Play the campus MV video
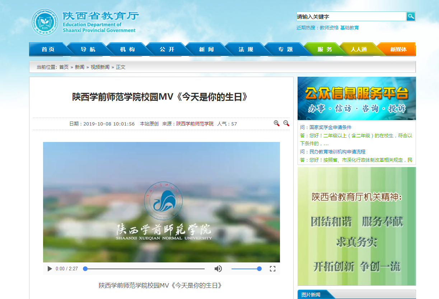This screenshot has width=439, height=299. (x=50, y=269)
